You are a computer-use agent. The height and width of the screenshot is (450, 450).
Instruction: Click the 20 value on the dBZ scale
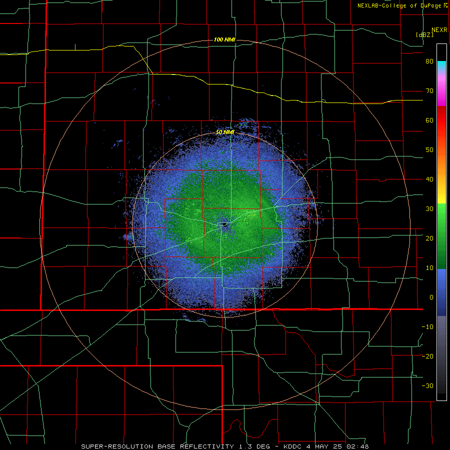click(x=429, y=238)
